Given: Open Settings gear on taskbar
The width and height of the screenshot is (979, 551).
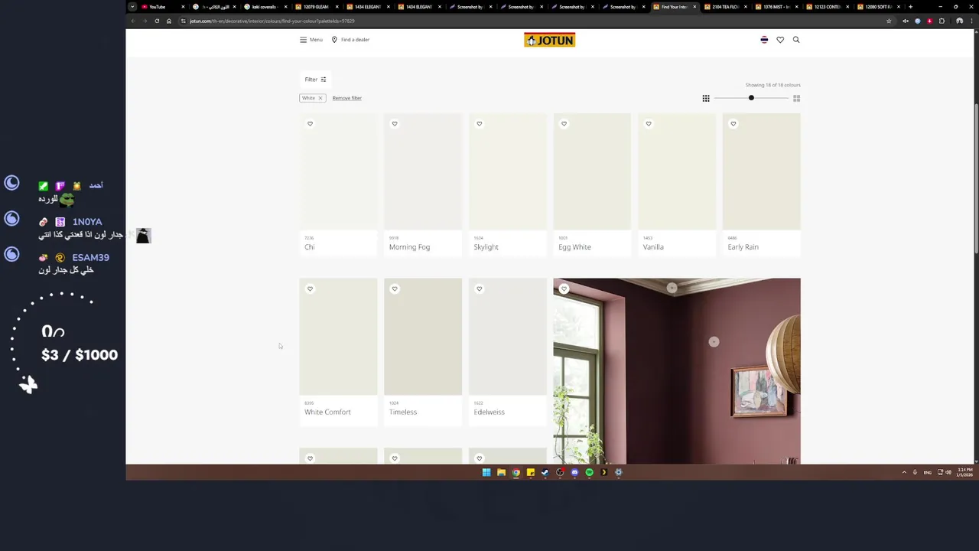Looking at the screenshot, I should click(618, 472).
